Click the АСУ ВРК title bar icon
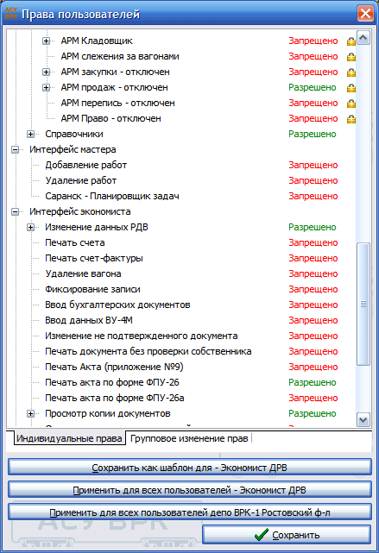The height and width of the screenshot is (553, 379). click(11, 14)
